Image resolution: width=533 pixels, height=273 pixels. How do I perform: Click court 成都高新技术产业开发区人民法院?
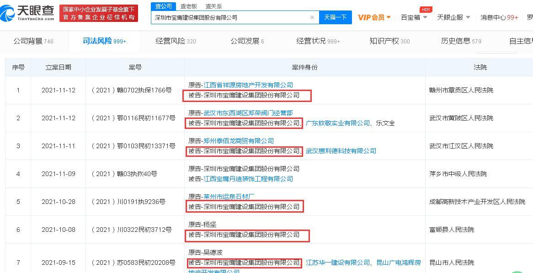[x=477, y=202]
